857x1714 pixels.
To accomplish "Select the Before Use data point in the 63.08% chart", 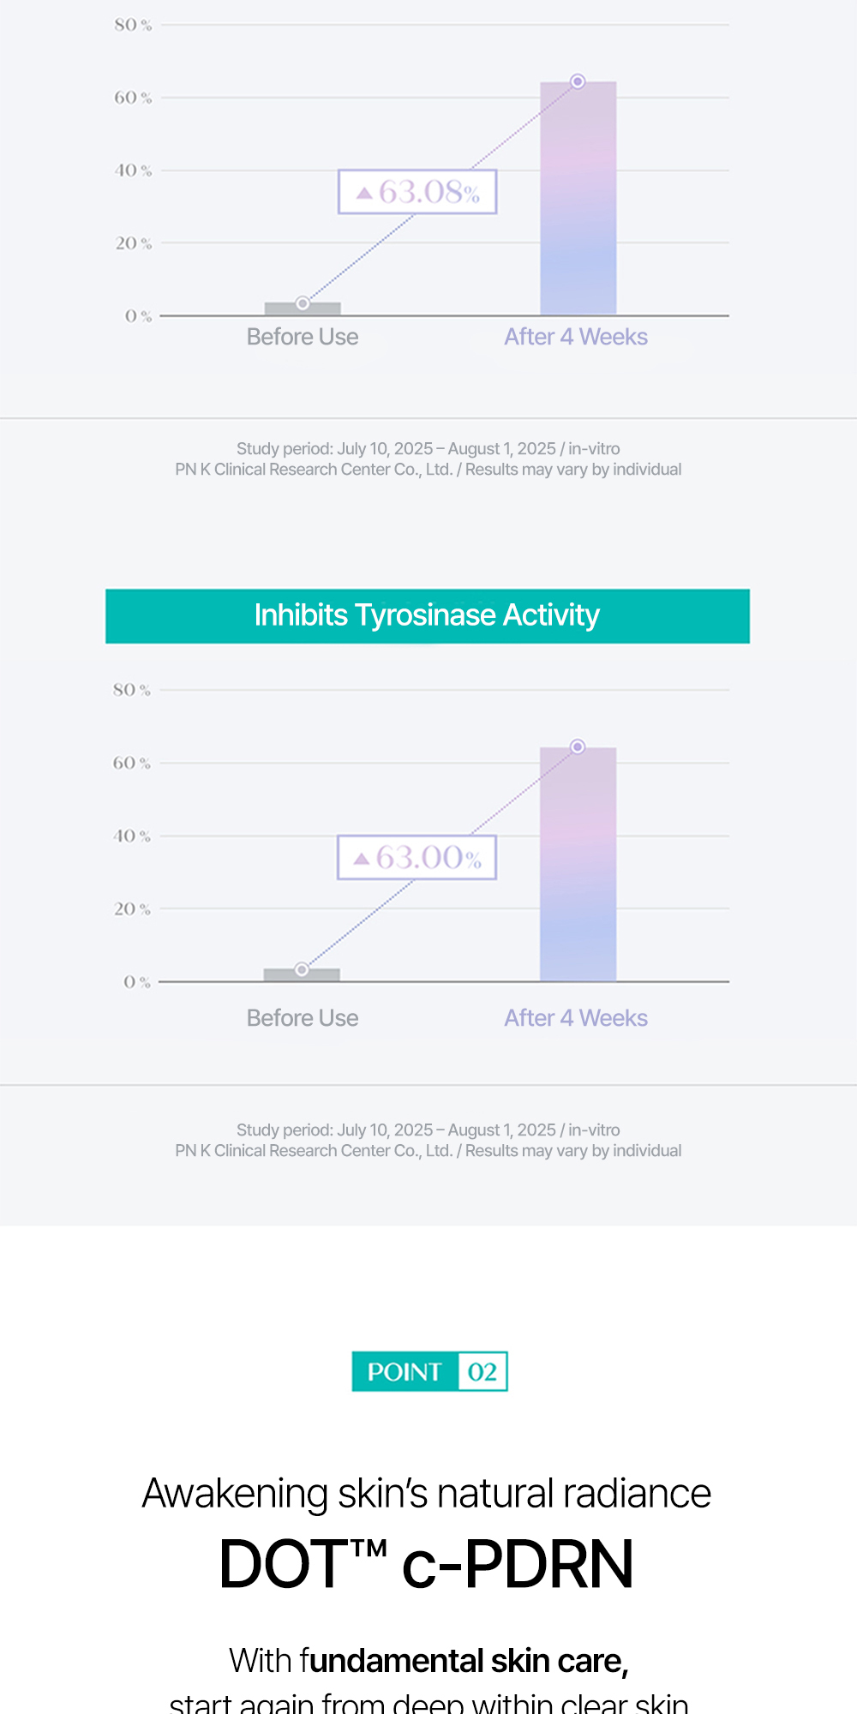I will 303,303.
